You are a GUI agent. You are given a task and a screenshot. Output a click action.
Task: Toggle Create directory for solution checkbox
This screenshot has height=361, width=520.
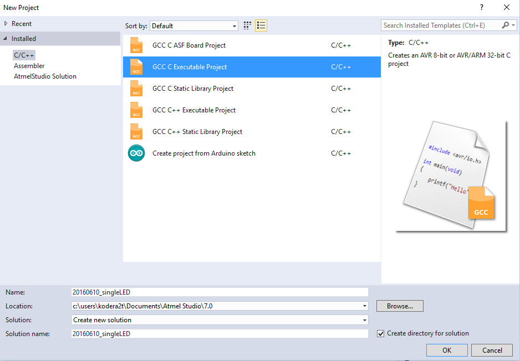click(x=381, y=333)
